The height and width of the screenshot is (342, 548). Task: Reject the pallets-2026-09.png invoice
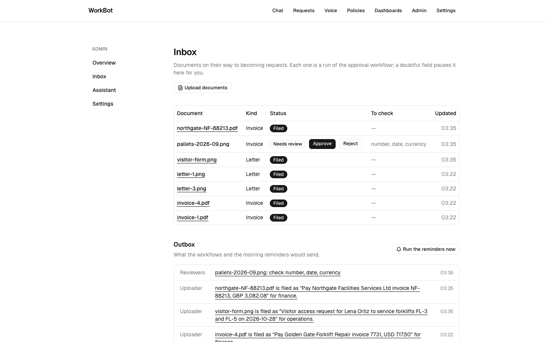point(350,144)
